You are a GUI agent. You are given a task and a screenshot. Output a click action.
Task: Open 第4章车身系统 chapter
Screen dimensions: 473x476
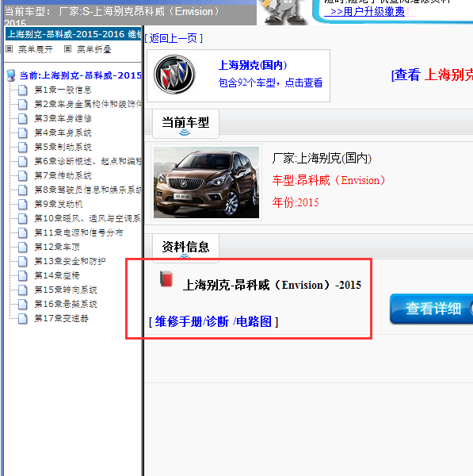coord(63,132)
